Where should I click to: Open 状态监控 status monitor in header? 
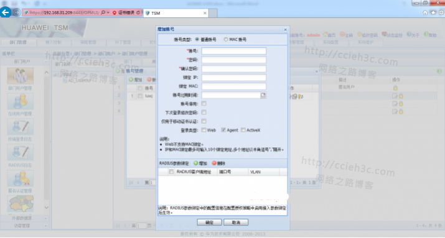pos(392,35)
